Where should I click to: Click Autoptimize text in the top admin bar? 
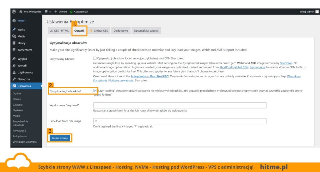tap(81, 12)
